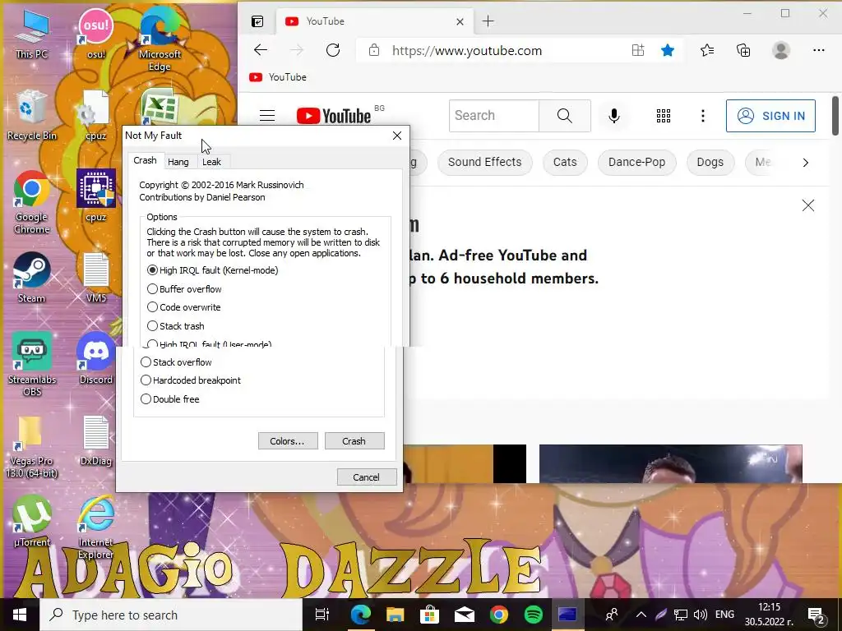This screenshot has width=842, height=631.
Task: Select the This PC desktop icon
Action: coord(31,33)
